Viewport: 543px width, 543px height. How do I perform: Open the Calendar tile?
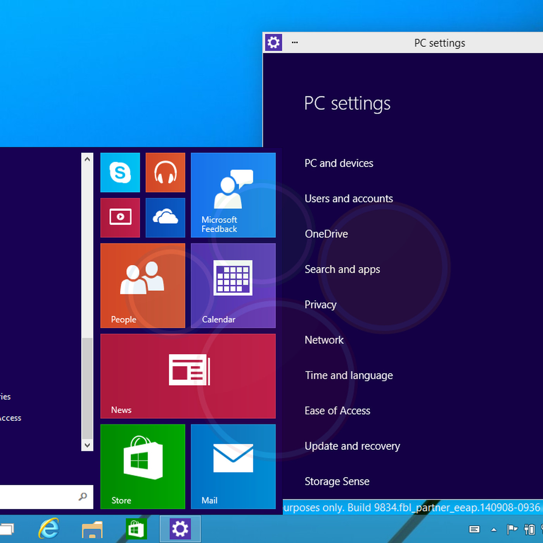coord(233,285)
